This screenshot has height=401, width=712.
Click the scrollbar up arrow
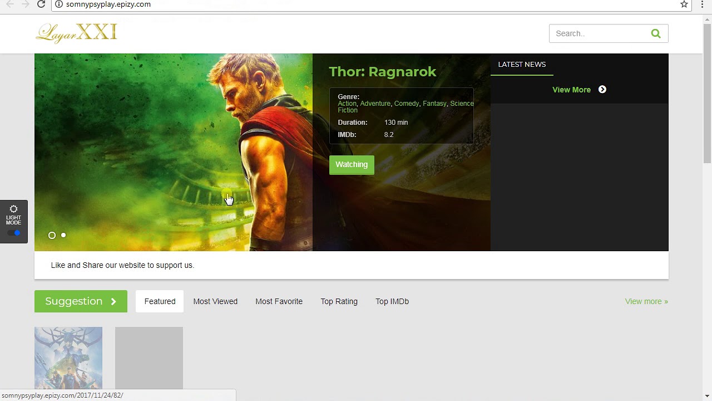[707, 19]
